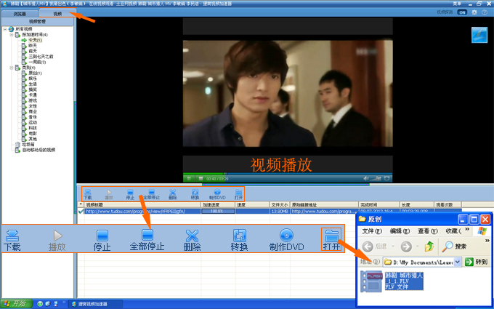Switch to the 视频 video tab
Image resolution: width=494 pixels, height=309 pixels.
(x=57, y=13)
